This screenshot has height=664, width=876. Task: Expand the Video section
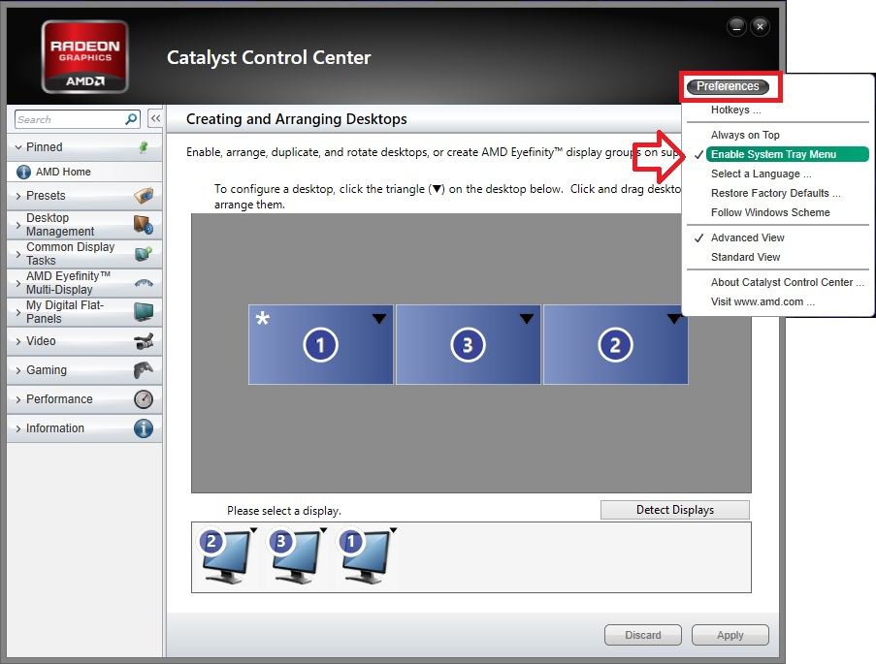[18, 341]
